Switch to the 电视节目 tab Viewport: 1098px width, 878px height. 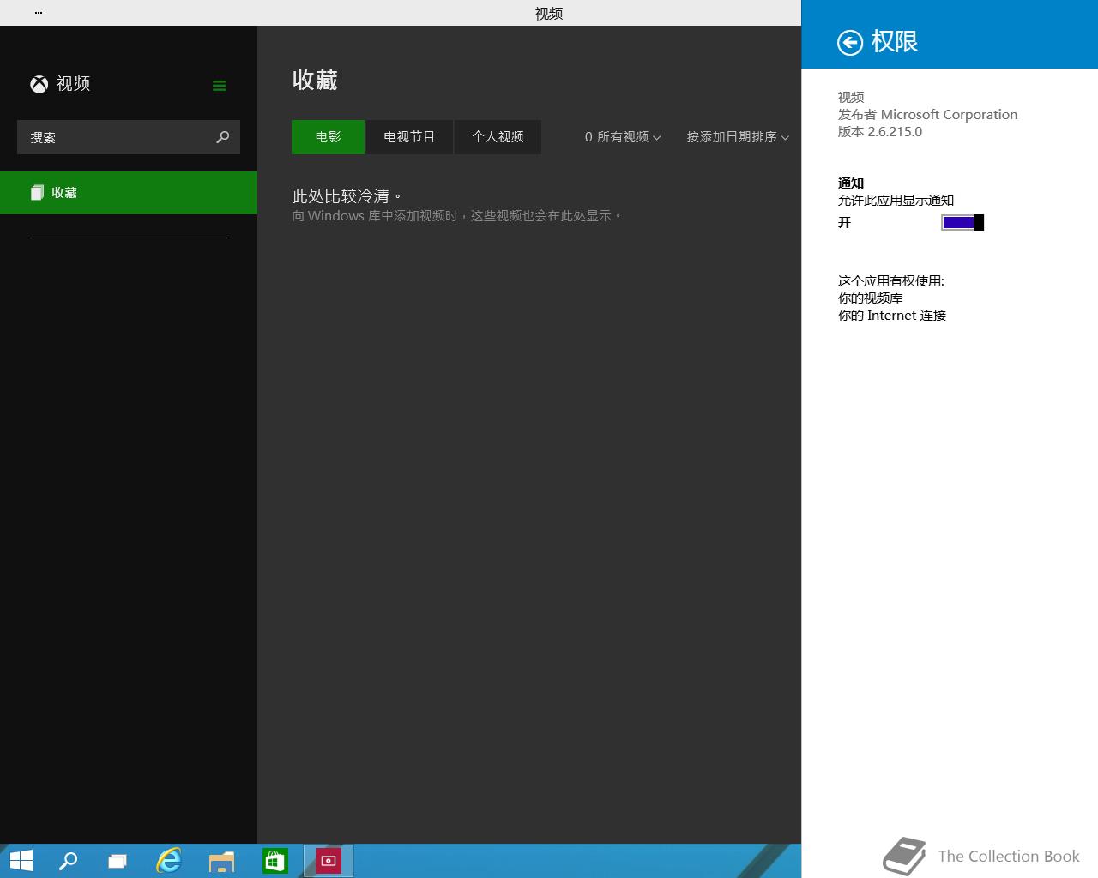tap(409, 137)
